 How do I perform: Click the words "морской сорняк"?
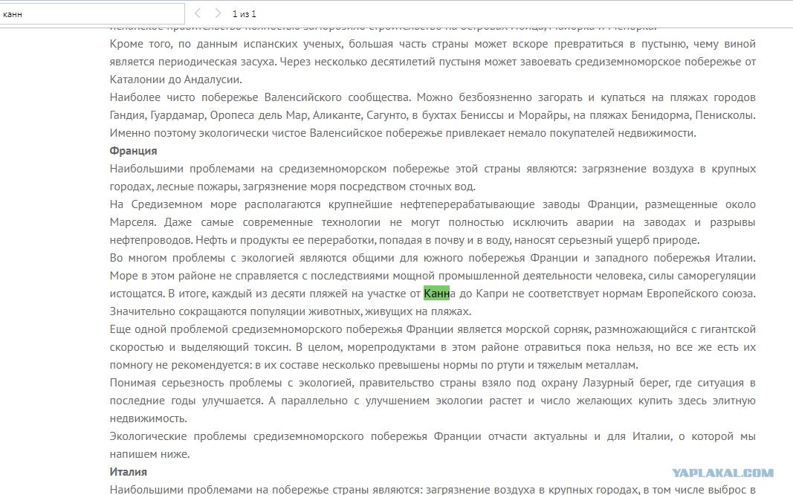click(x=550, y=329)
